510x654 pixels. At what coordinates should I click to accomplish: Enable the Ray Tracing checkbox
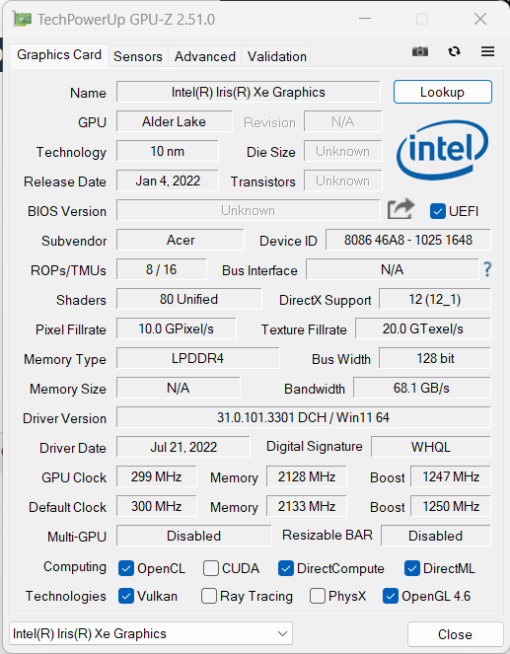tap(208, 596)
